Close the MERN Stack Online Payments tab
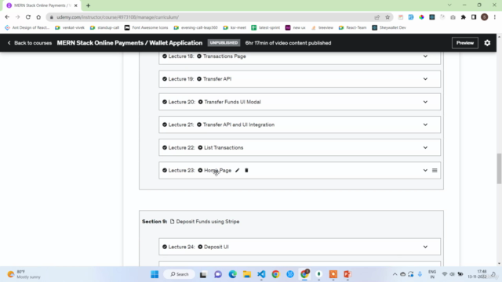 point(76,5)
